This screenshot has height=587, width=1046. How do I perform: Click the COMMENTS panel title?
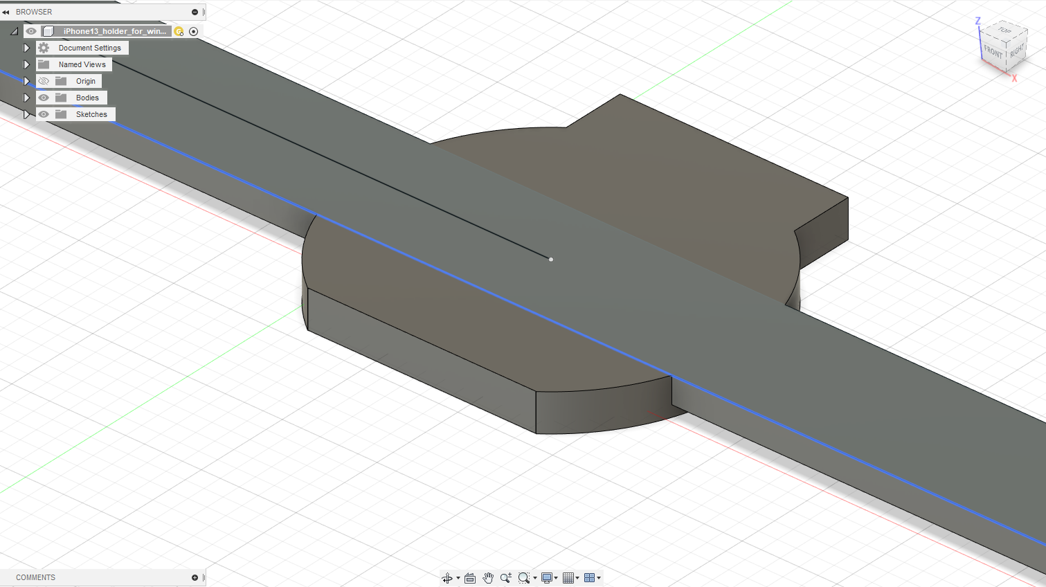35,577
